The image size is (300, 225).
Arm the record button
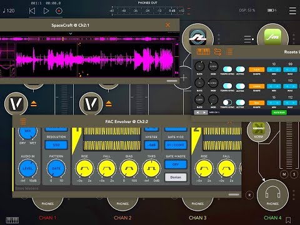coord(59,11)
